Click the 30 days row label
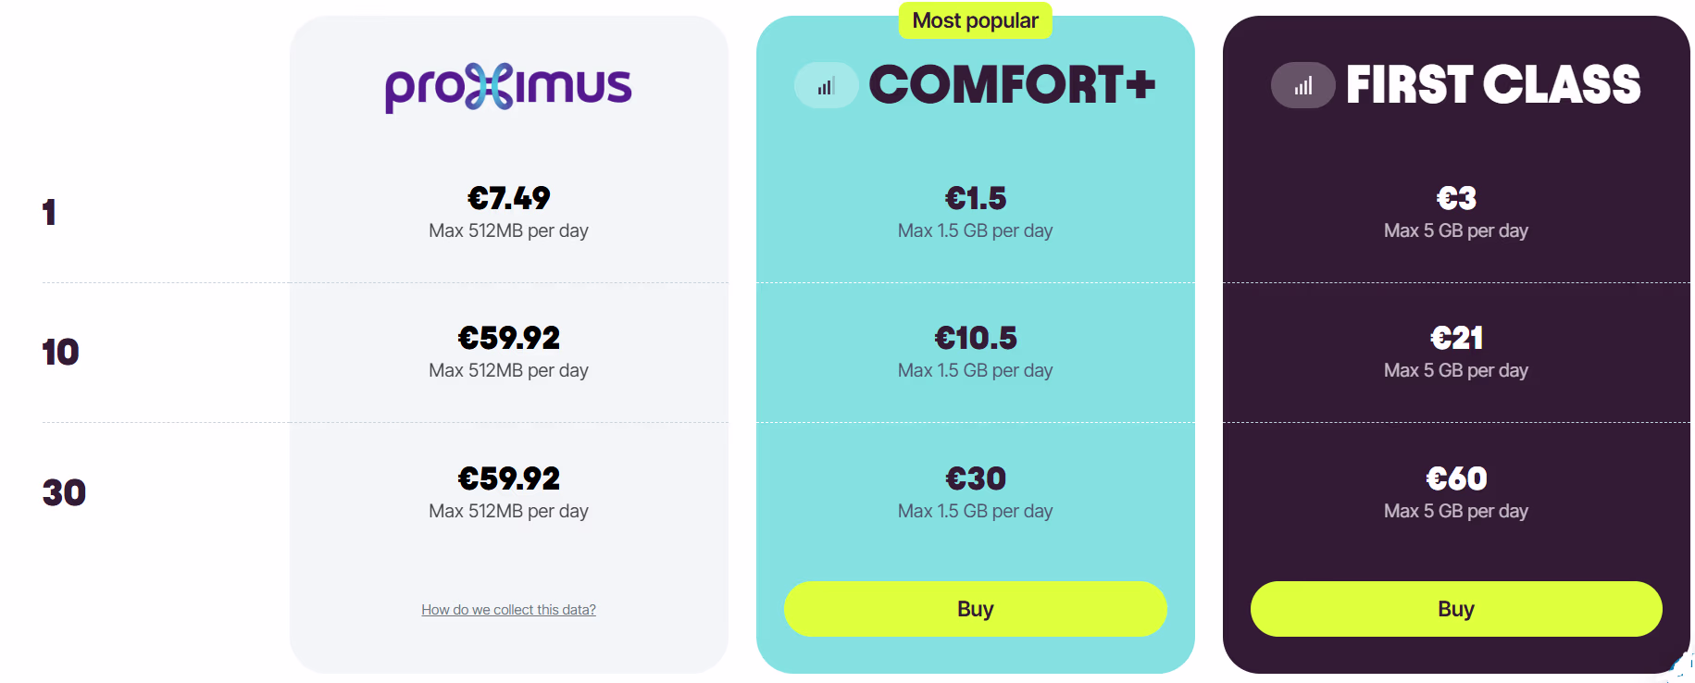The width and height of the screenshot is (1695, 683). tap(64, 492)
